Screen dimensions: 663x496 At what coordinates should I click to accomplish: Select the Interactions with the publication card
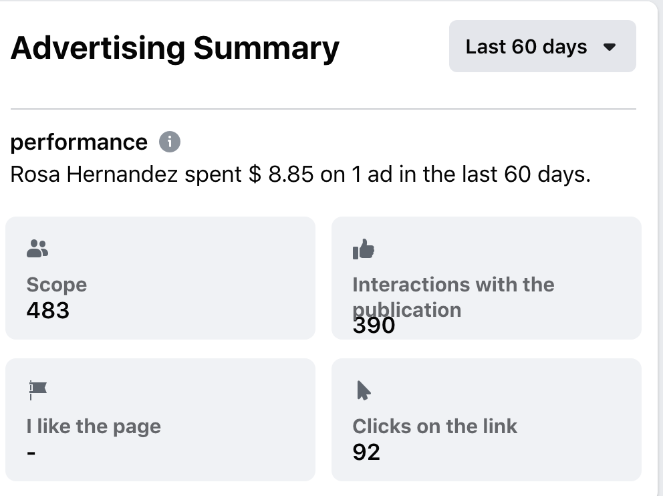point(487,278)
